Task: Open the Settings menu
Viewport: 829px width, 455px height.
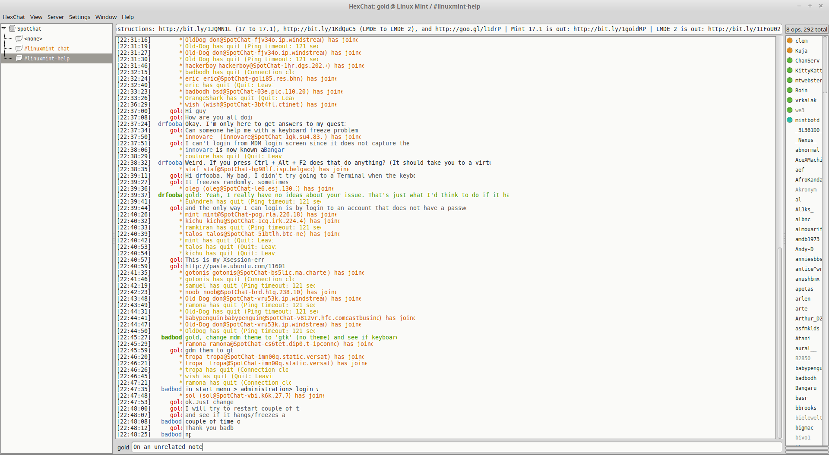Action: (79, 17)
